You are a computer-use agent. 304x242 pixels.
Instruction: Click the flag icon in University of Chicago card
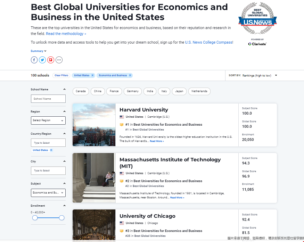pyautogui.click(x=122, y=223)
